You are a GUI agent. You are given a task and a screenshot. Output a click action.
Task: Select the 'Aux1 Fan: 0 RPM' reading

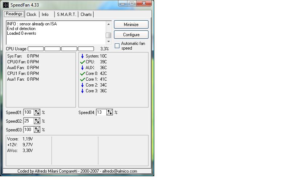point(23,79)
